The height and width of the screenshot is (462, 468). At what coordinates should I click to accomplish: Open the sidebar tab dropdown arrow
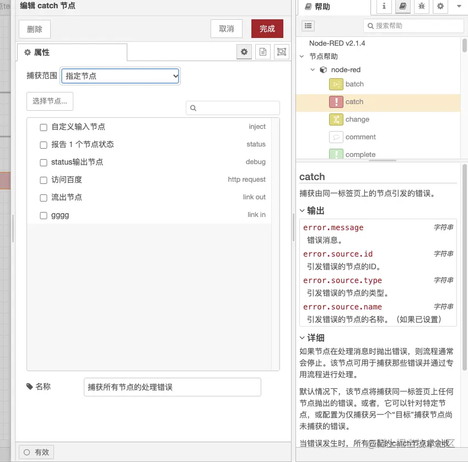click(459, 6)
